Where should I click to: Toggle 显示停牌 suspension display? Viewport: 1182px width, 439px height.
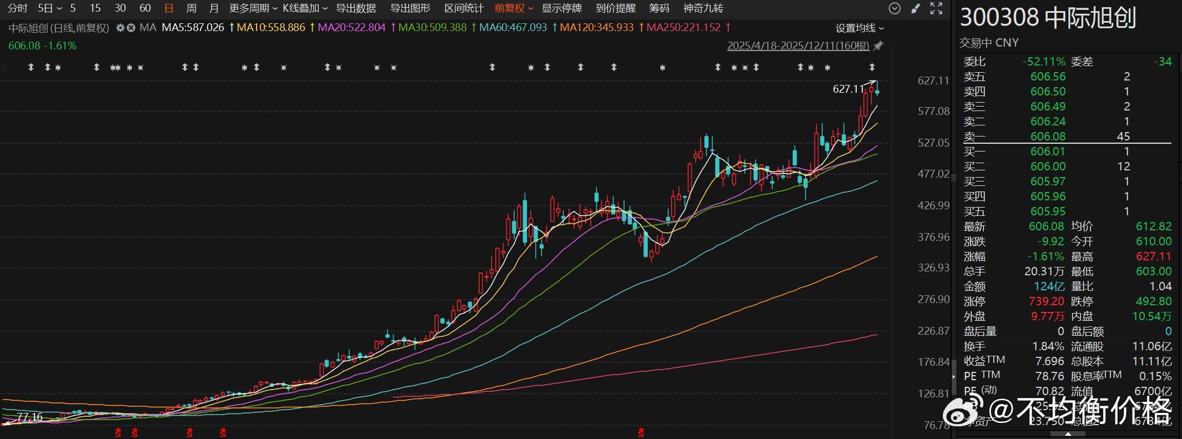pos(562,8)
